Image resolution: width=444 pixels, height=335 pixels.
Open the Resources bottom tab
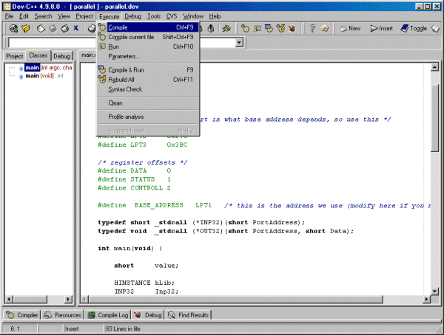(63, 315)
